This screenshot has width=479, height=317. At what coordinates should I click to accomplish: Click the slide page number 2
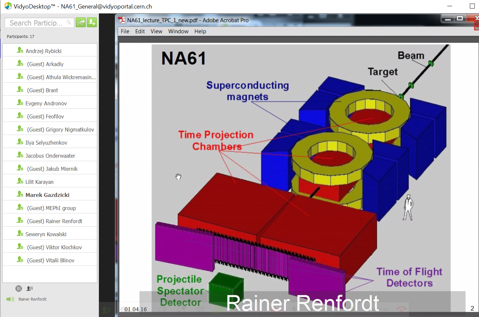pos(472,308)
